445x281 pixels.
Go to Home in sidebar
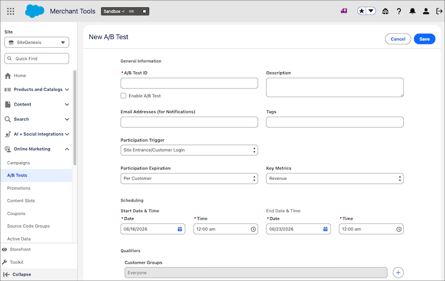(19, 76)
